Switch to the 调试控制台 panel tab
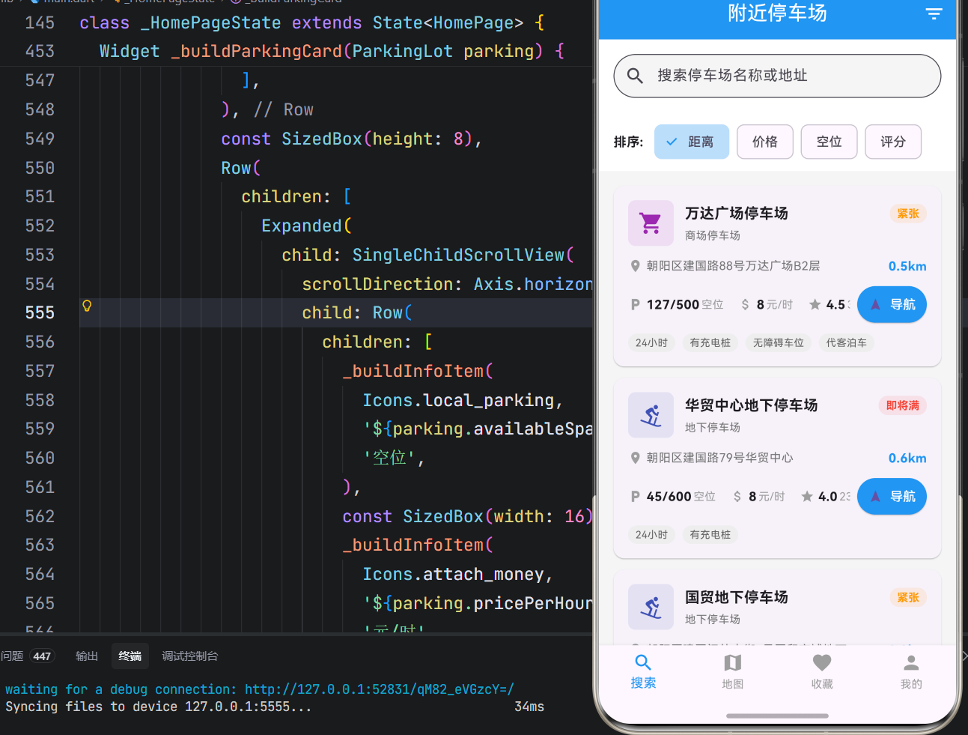Image resolution: width=968 pixels, height=735 pixels. tap(189, 656)
